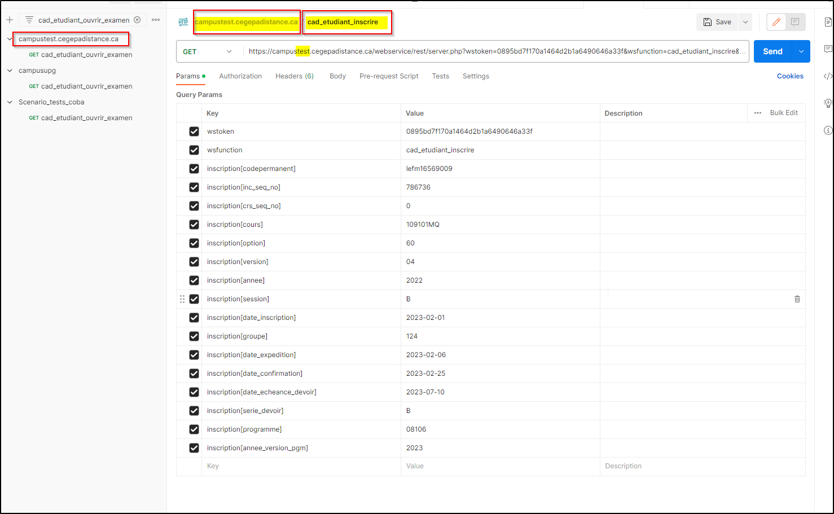Click the request URL input field

[x=494, y=51]
